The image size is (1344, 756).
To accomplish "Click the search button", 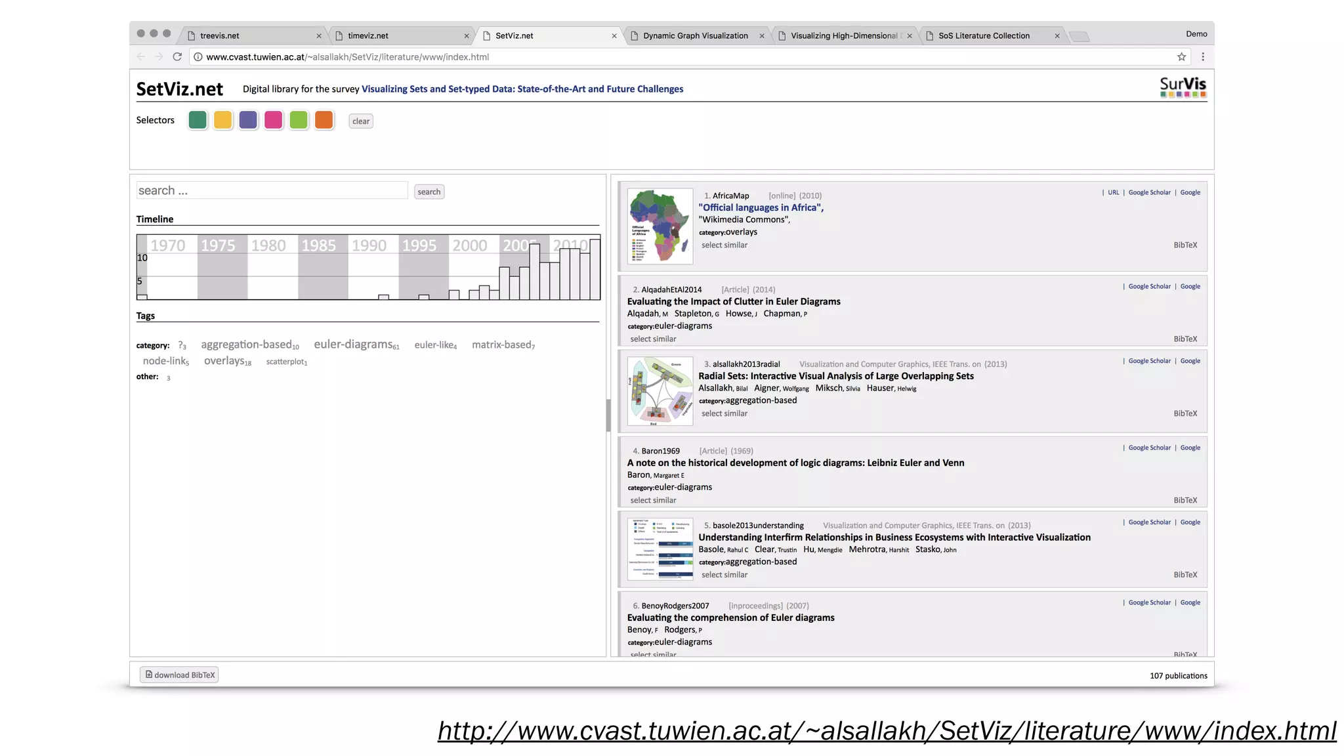I will 429,192.
